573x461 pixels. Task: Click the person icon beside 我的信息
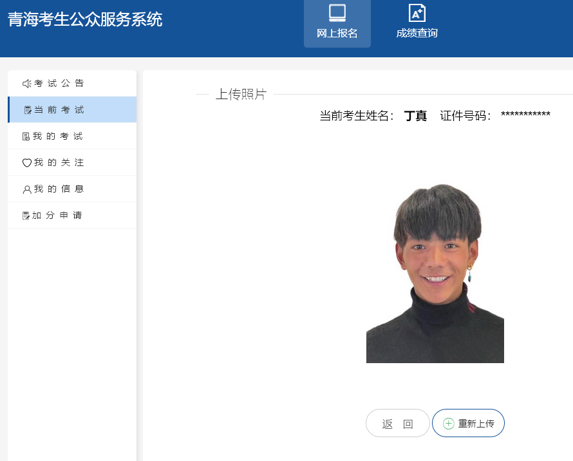pyautogui.click(x=26, y=189)
